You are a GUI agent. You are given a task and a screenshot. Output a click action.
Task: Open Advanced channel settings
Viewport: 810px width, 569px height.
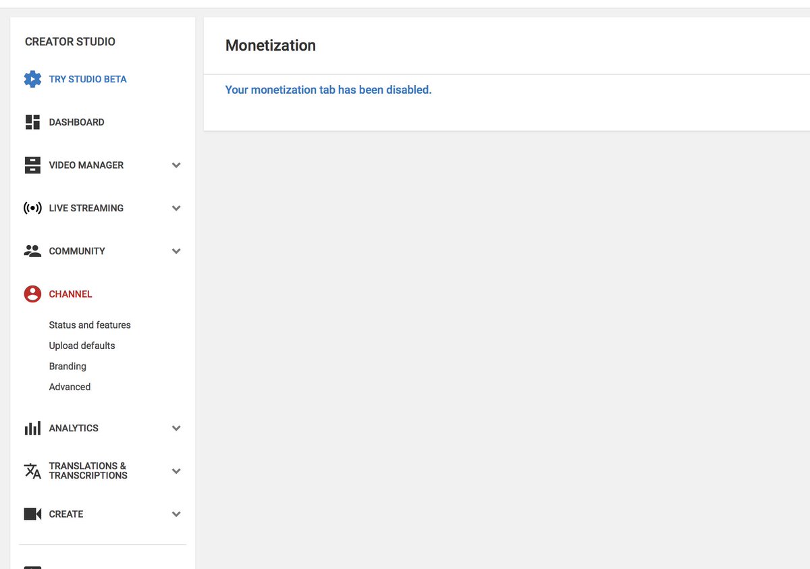[70, 387]
